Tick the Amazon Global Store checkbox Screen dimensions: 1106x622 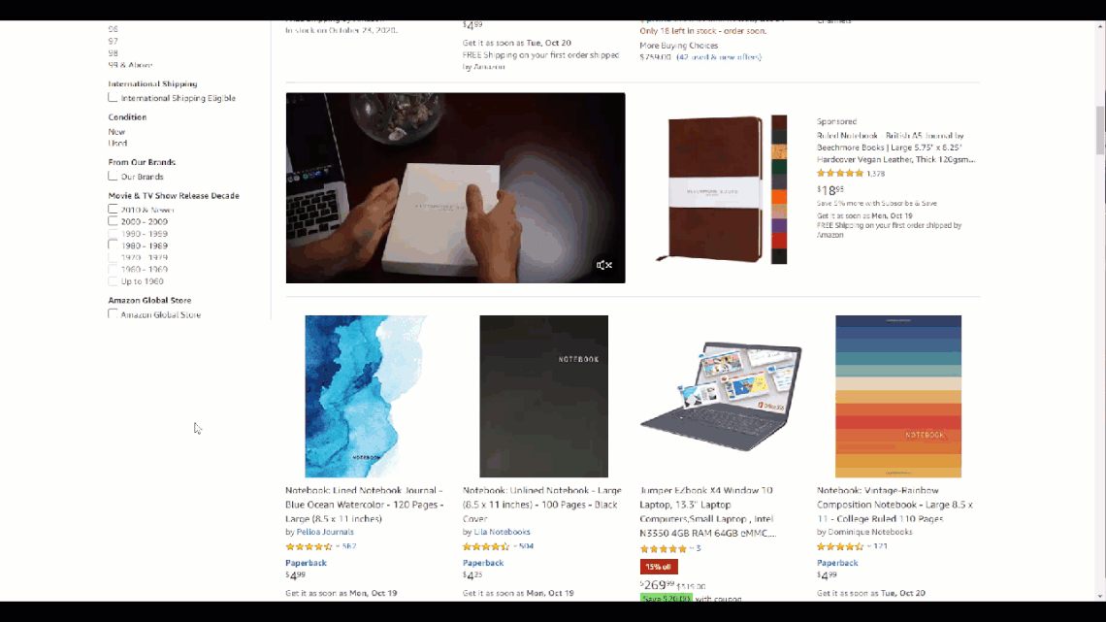[113, 313]
